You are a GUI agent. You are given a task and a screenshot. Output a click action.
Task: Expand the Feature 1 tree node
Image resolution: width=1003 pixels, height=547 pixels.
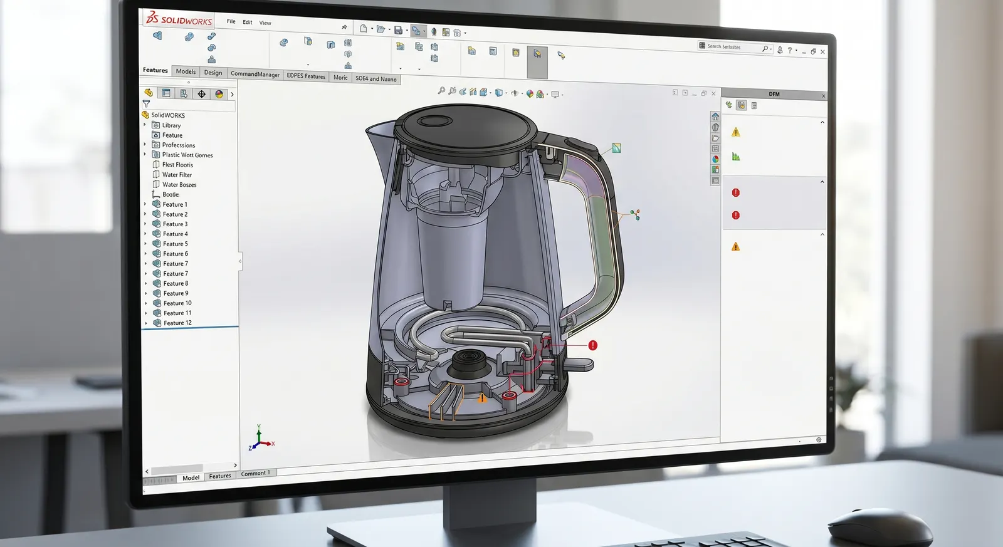145,204
